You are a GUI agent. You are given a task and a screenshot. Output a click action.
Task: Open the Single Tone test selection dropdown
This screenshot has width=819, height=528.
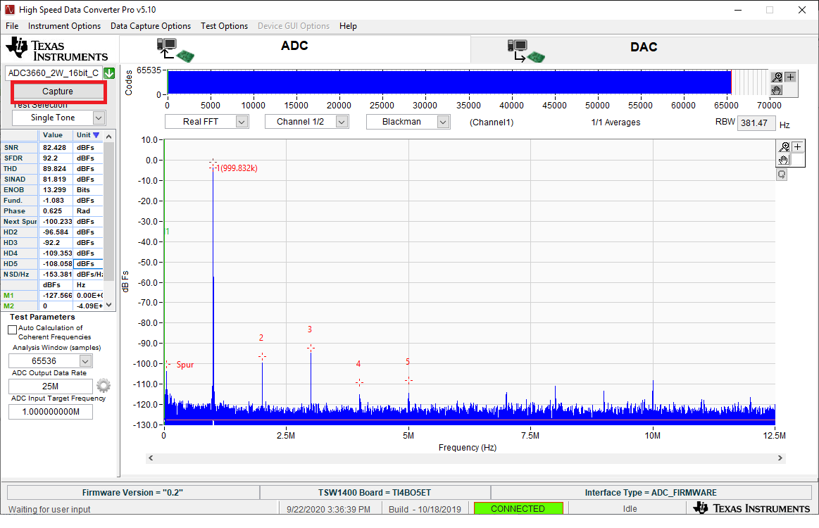tap(58, 118)
